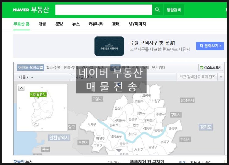Pan the mini map right arrow
This screenshot has height=165, width=229.
click(x=64, y=108)
